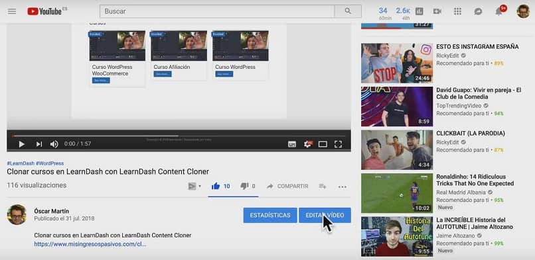The image size is (535, 260).
Task: Click Publicado el 31 jul. 2018 text
Action: point(64,218)
